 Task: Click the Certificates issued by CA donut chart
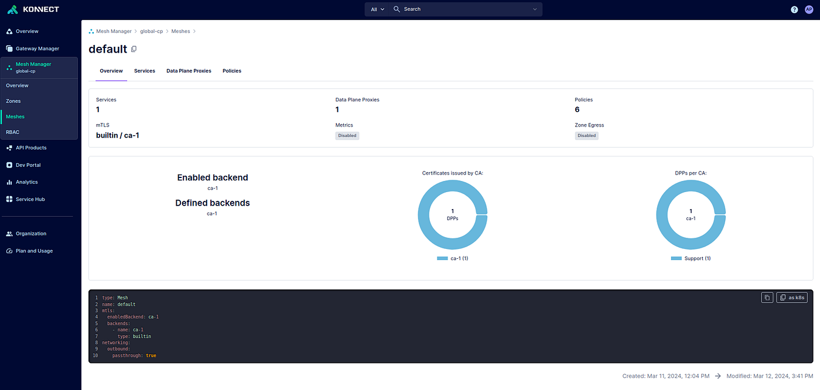point(452,215)
